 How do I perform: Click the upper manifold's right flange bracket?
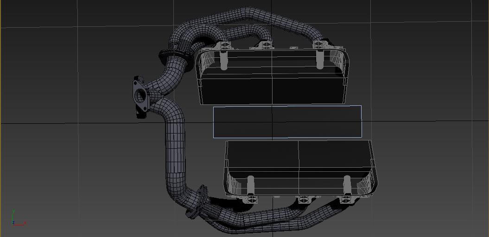click(x=318, y=45)
